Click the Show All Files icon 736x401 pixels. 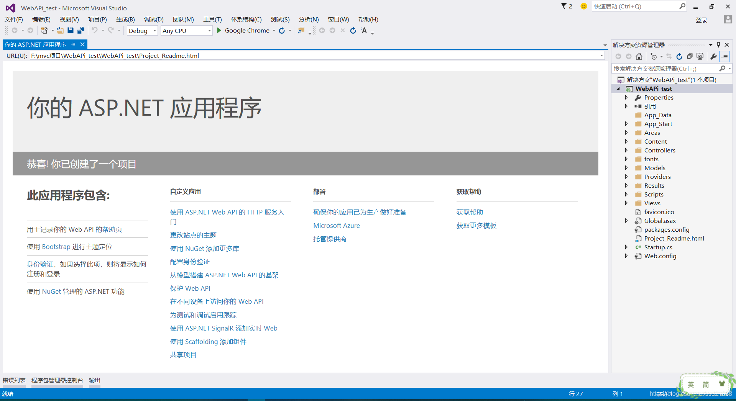(700, 56)
